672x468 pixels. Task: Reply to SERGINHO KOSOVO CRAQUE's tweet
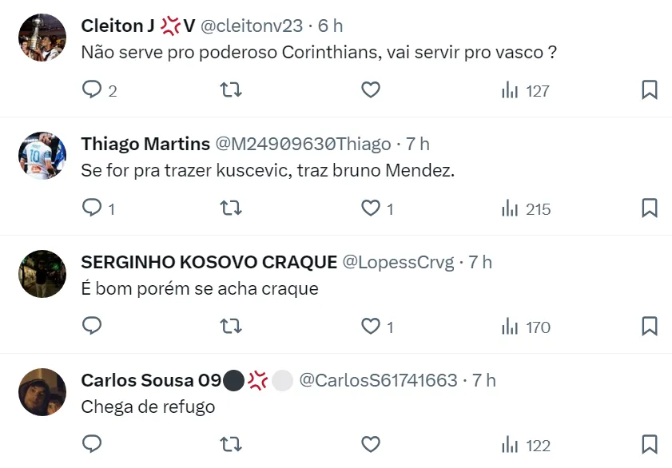[93, 327]
